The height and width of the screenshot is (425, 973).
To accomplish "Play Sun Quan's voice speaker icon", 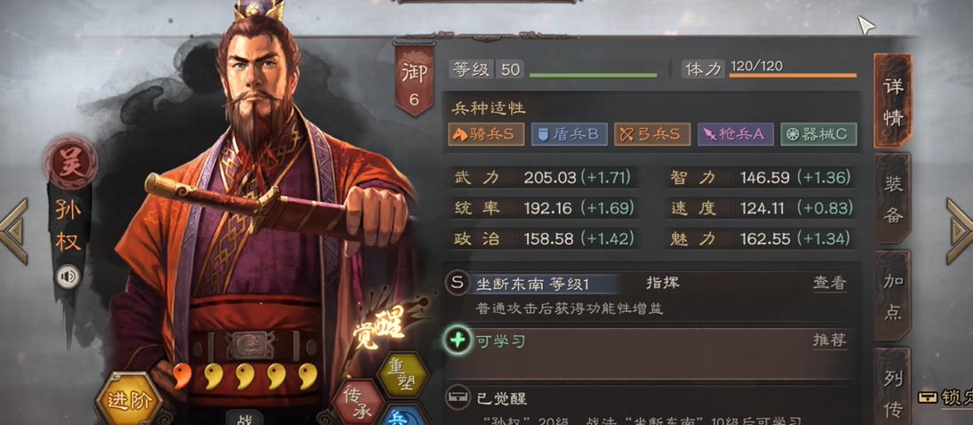I will [68, 277].
